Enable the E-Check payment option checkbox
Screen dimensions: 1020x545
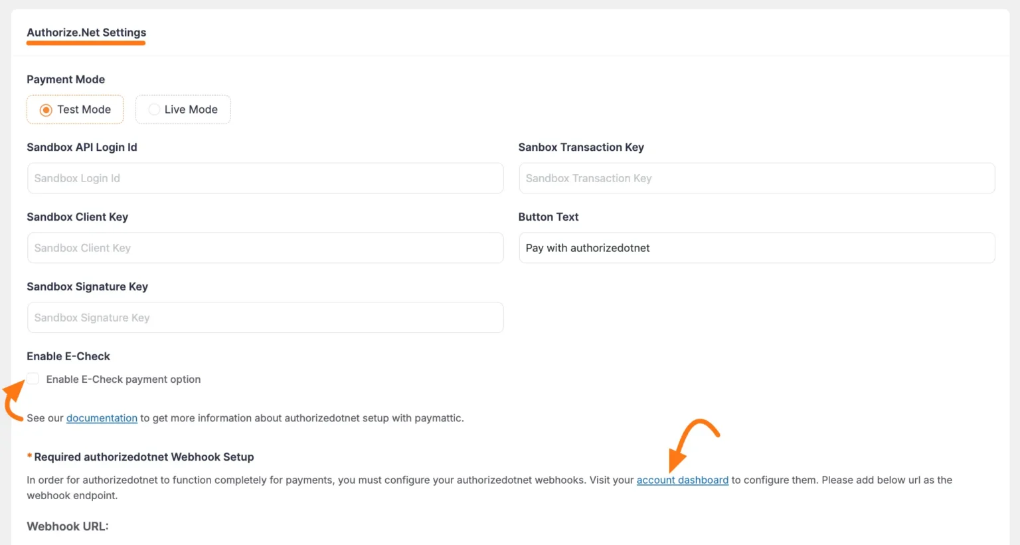click(33, 378)
